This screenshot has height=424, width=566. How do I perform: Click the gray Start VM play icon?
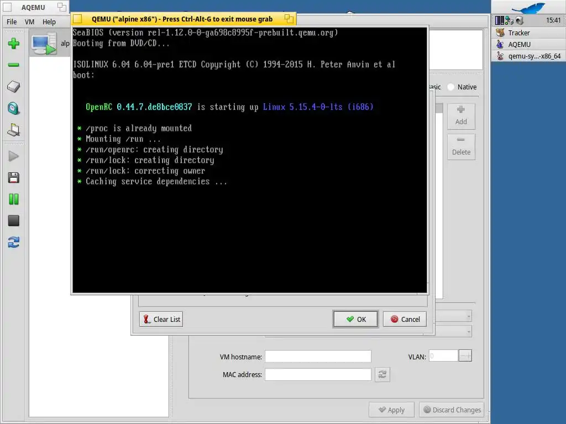click(x=14, y=156)
